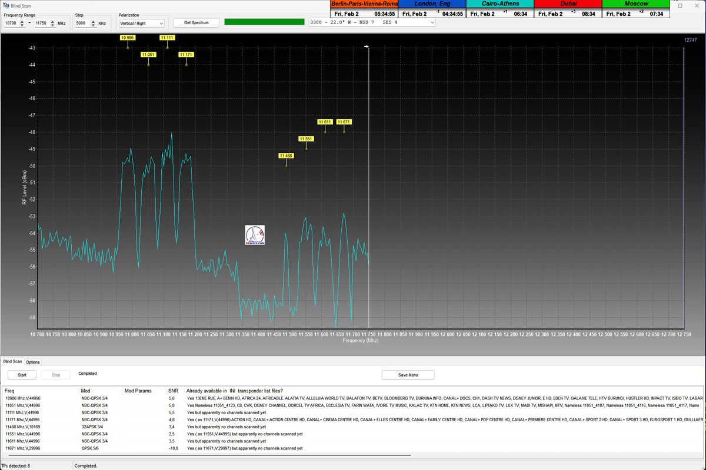Viewport: 706px width, 470px height.
Task: Select the 11 671 peak marker
Action: pos(344,122)
